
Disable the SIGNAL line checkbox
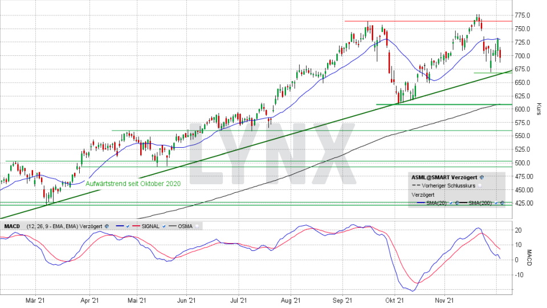pos(164,226)
